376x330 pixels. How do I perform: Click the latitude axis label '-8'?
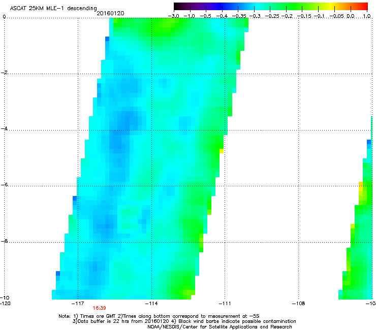tap(5, 241)
